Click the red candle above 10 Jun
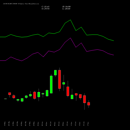This screenshot has height=130, width=130. click(x=68, y=91)
